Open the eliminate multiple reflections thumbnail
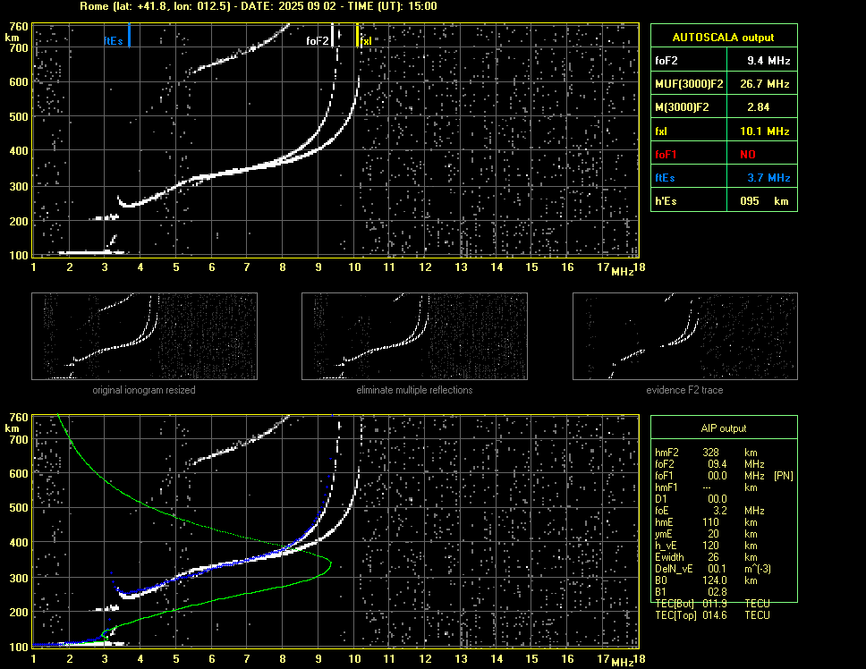The width and height of the screenshot is (866, 669). click(414, 336)
